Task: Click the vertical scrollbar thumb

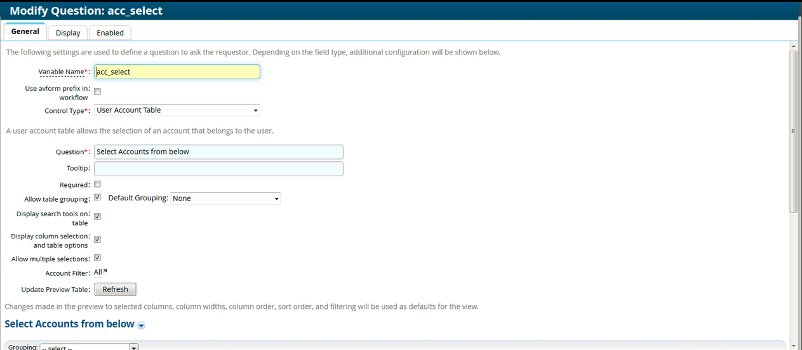Action: click(x=793, y=131)
